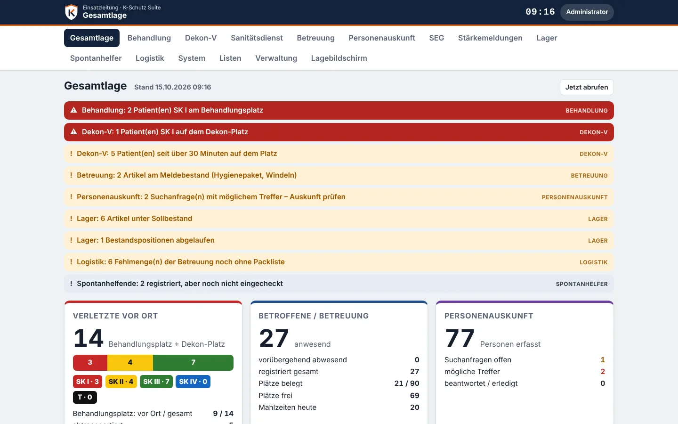Open the Lagebildschirm tab

point(339,58)
